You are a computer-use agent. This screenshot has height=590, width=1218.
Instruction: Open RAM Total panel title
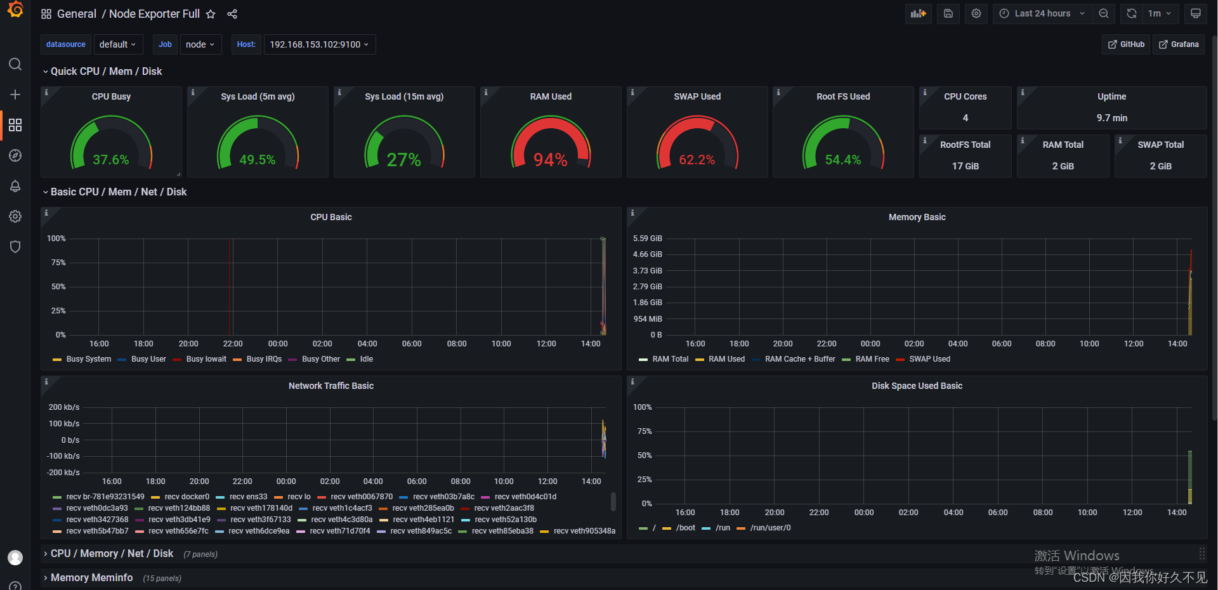(x=1063, y=145)
